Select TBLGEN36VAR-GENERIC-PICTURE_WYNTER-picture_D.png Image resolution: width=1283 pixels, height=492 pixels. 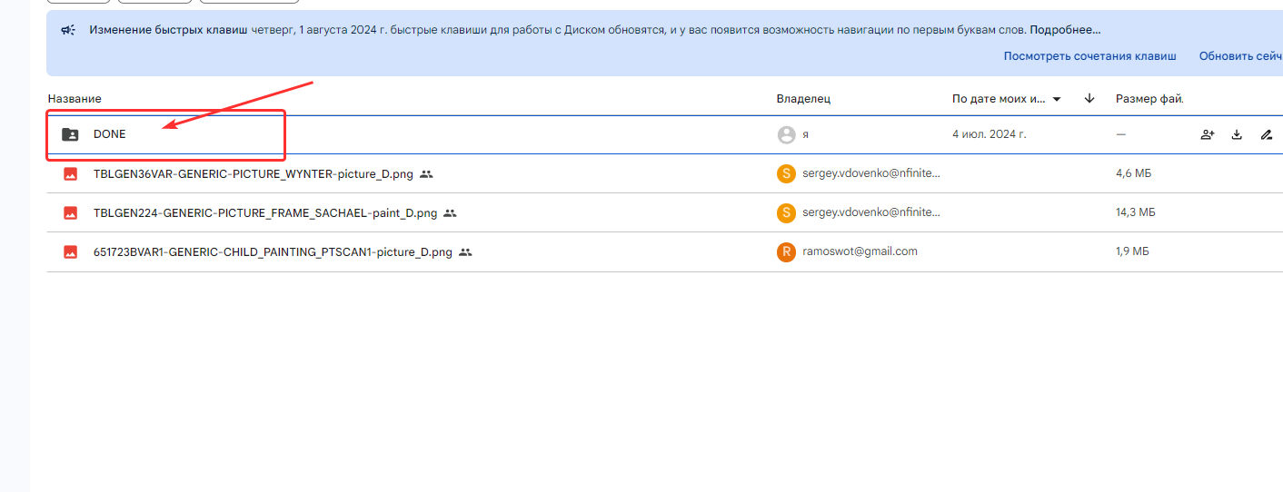(x=254, y=173)
